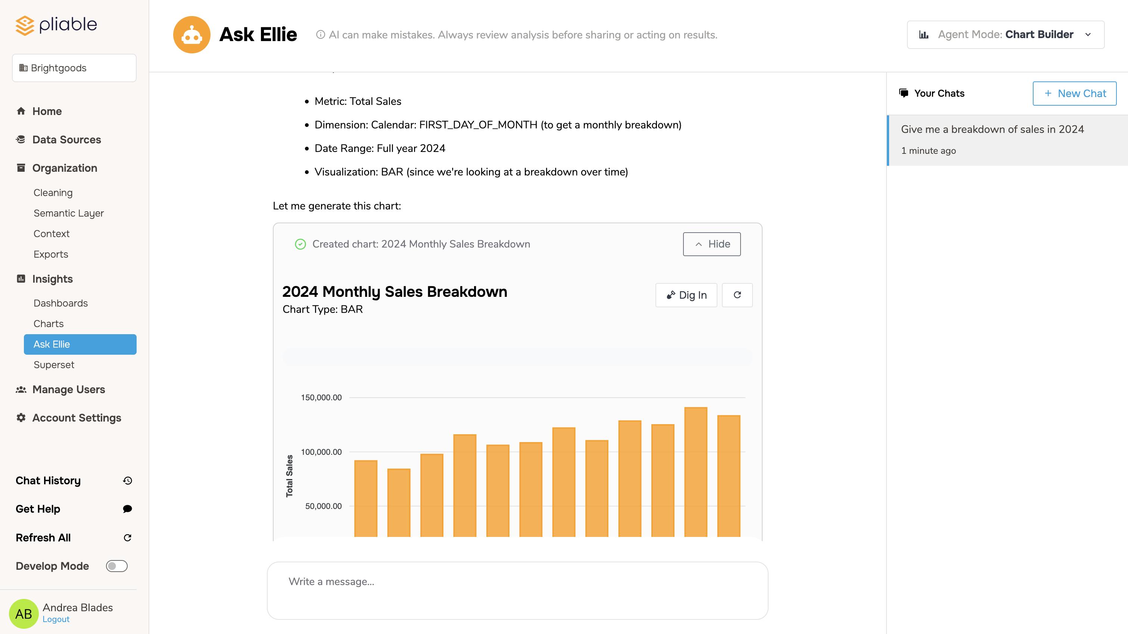Open the Agent Mode dropdown
This screenshot has height=634, width=1128.
1005,34
